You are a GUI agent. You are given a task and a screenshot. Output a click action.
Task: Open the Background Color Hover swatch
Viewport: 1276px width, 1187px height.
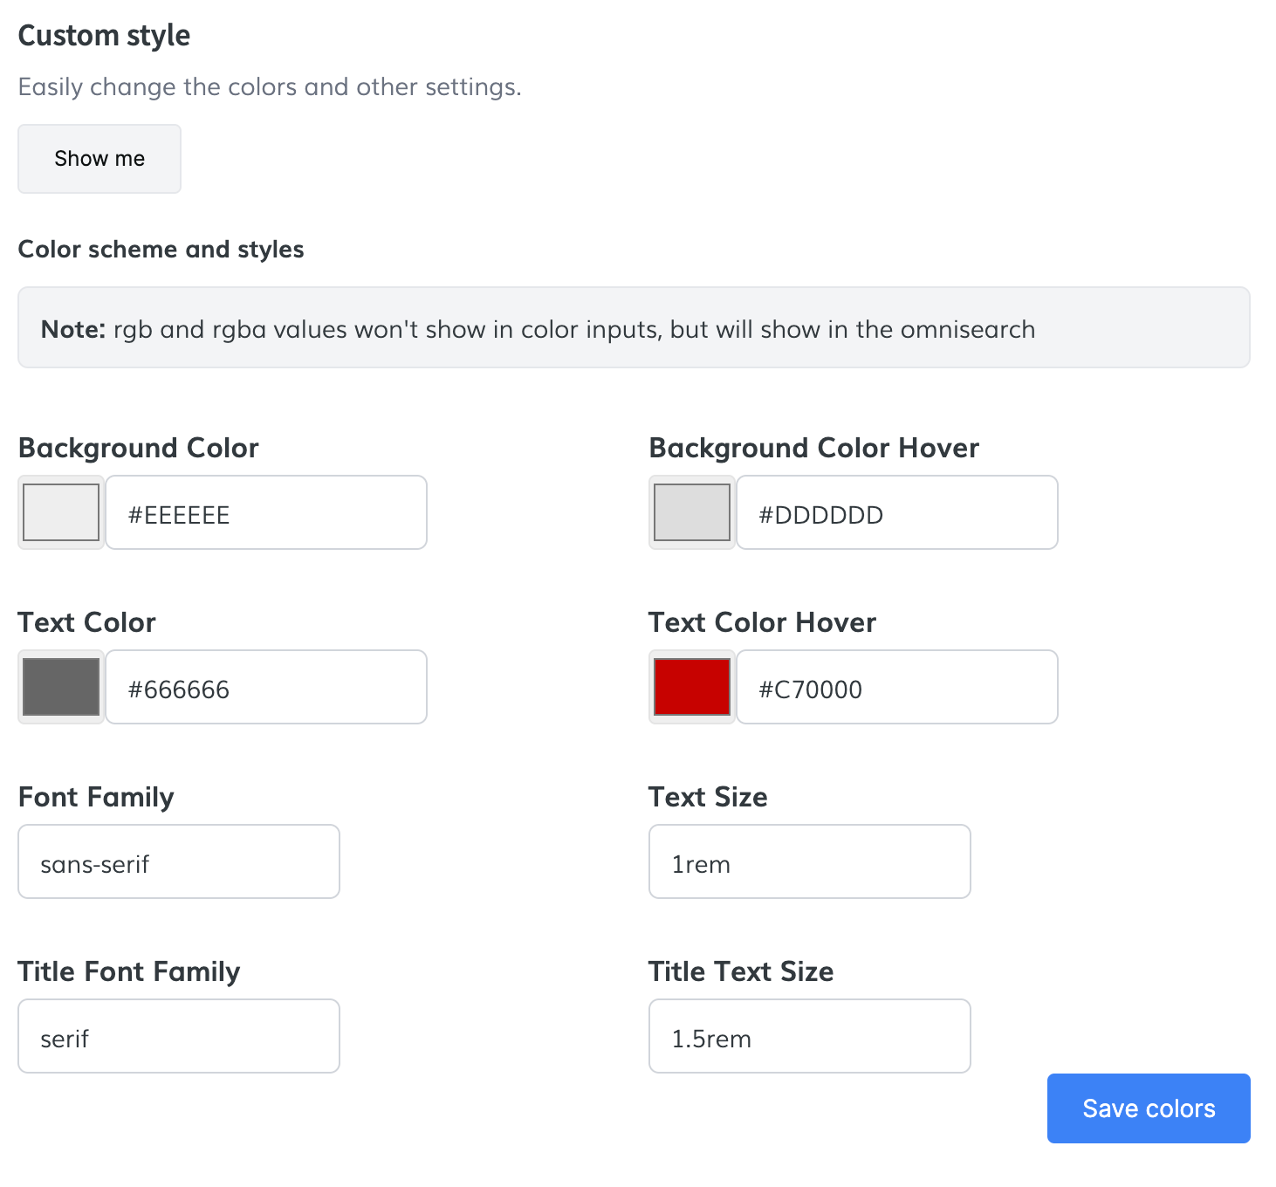[x=692, y=512]
